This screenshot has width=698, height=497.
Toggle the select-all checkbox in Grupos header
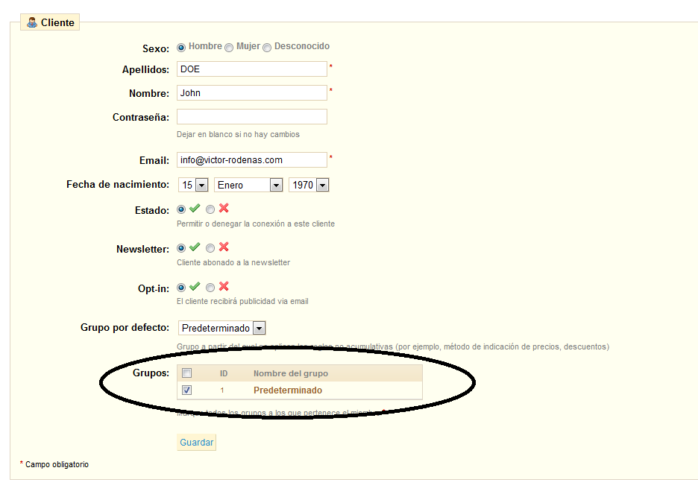pos(187,373)
